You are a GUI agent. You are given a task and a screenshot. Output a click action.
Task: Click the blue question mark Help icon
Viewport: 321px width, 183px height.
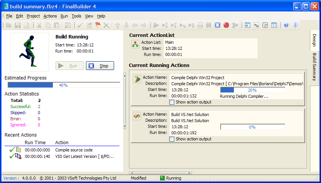click(286, 25)
